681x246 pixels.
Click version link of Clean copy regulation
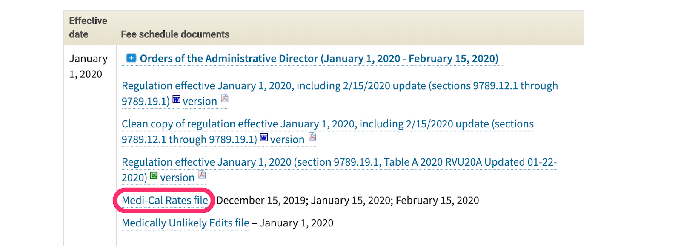(287, 140)
